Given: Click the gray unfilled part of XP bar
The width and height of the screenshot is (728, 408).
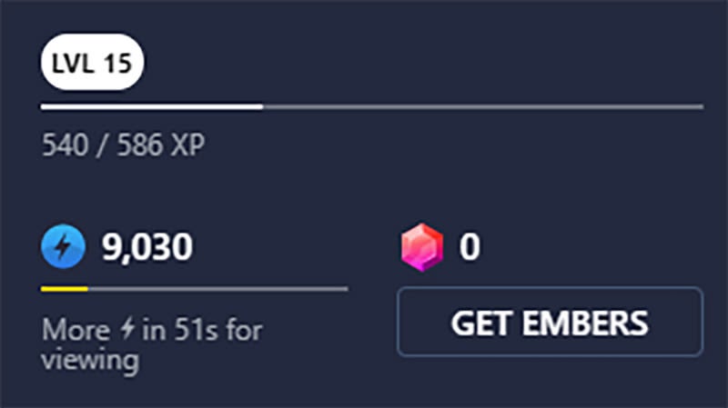Looking at the screenshot, I should click(x=483, y=107).
